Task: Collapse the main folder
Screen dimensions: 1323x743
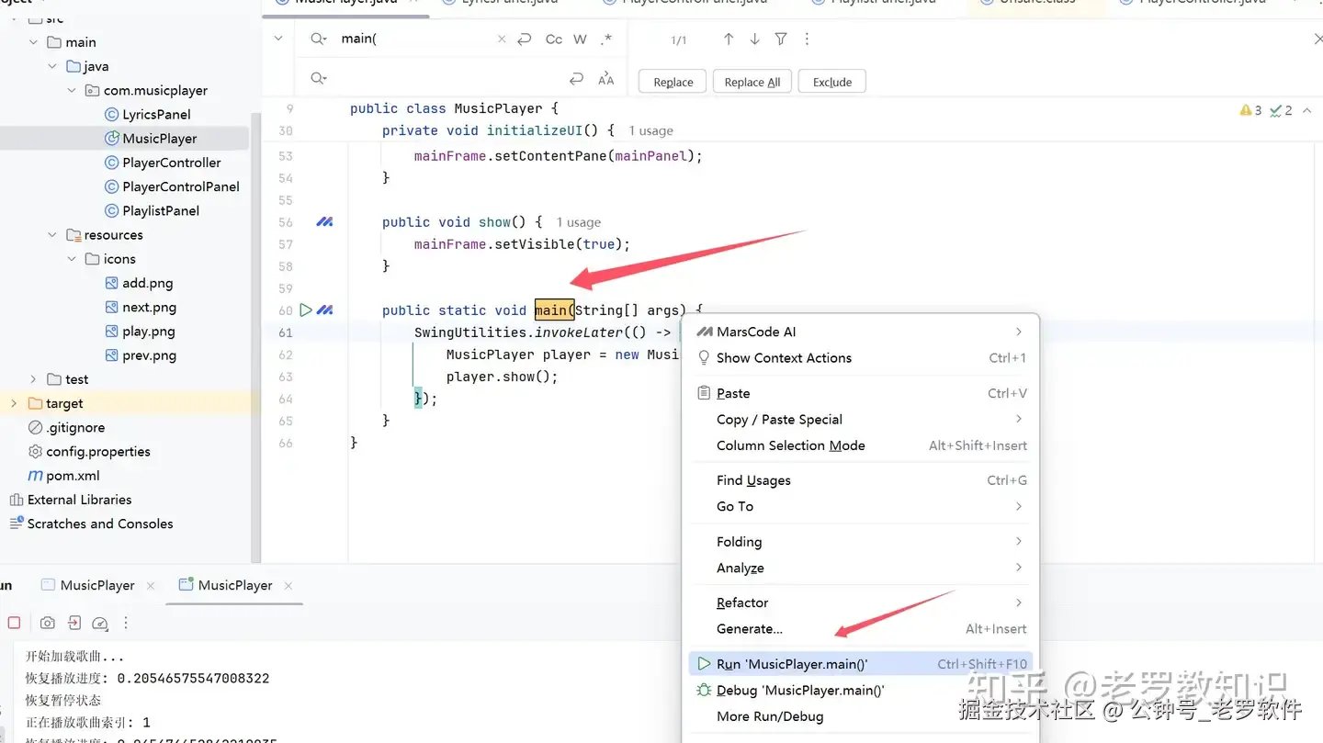Action: [x=33, y=42]
